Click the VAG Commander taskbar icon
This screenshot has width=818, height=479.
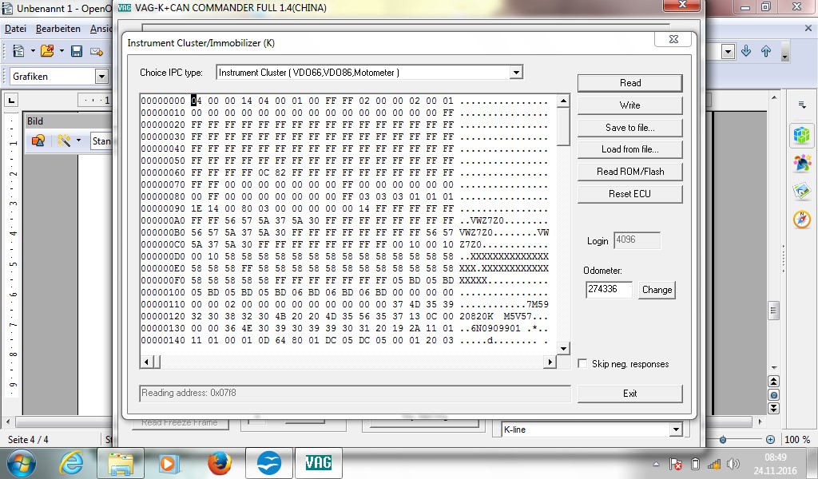pyautogui.click(x=318, y=463)
